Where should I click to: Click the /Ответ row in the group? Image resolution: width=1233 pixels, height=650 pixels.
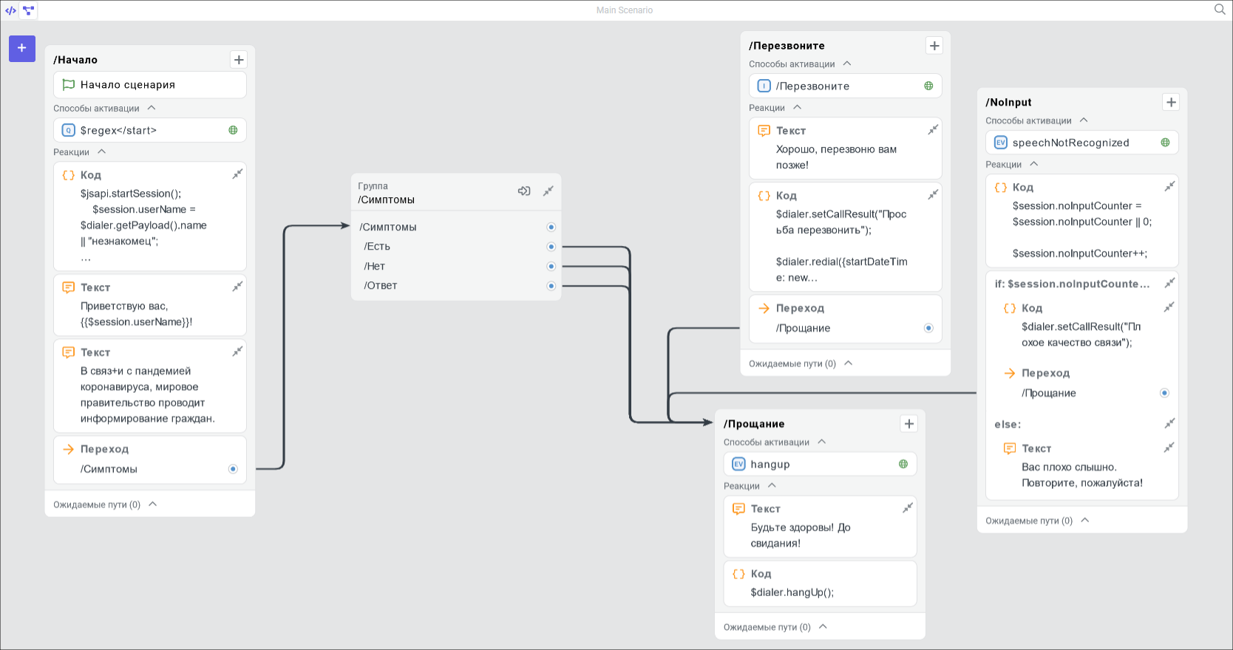456,286
